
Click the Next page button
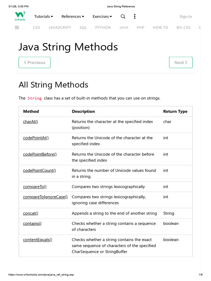[181, 62]
